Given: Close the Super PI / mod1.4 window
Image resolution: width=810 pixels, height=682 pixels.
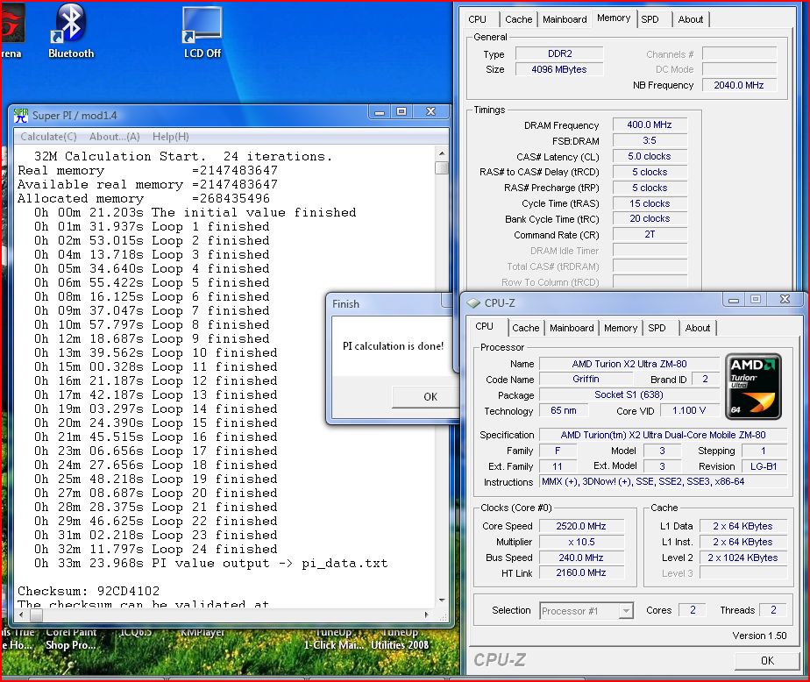Looking at the screenshot, I should [430, 111].
